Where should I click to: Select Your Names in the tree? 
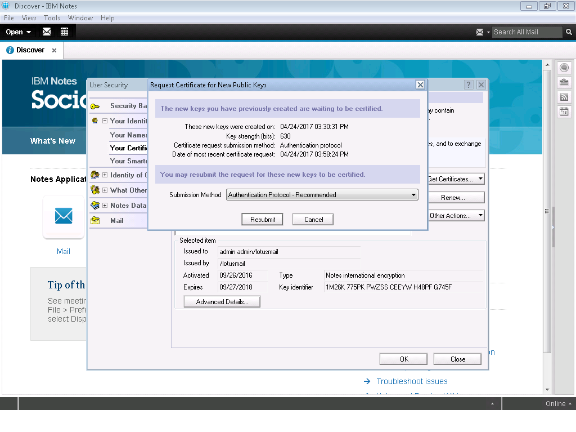click(x=129, y=135)
